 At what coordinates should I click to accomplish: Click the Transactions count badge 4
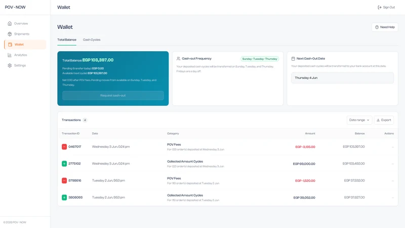[85, 120]
